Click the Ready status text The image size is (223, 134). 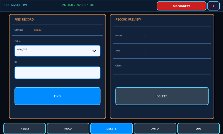[38, 30]
